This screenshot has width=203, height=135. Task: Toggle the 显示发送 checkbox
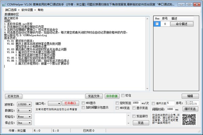[x=134, y=108]
